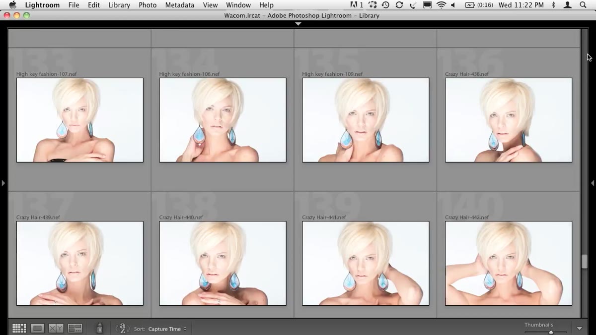Open the display mirroring menu icon
This screenshot has height=335, width=596.
tap(427, 5)
